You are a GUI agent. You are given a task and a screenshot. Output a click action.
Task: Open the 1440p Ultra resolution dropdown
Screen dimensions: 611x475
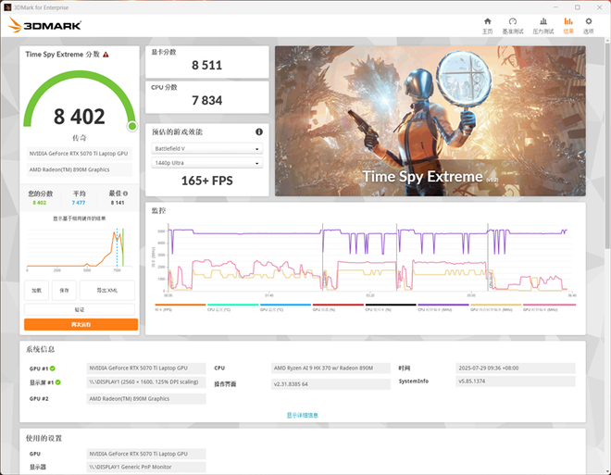(x=207, y=163)
